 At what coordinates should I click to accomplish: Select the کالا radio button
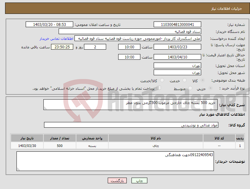coord(202,80)
